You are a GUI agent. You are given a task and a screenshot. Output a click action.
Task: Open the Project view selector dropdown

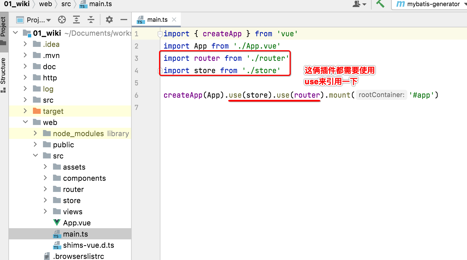pos(34,20)
